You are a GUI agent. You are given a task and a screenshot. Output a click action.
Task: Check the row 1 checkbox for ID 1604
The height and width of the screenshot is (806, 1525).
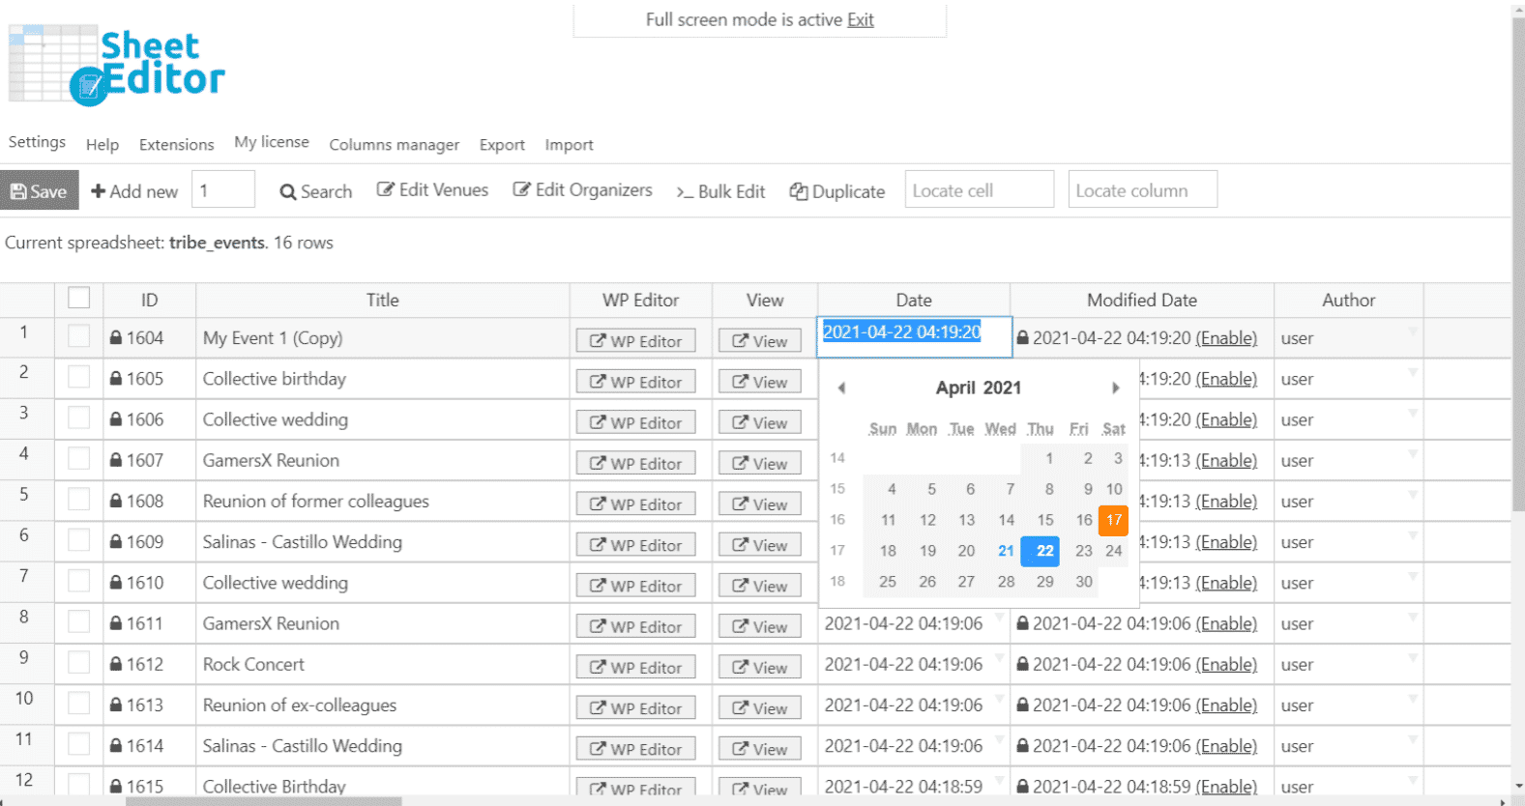[x=79, y=336]
